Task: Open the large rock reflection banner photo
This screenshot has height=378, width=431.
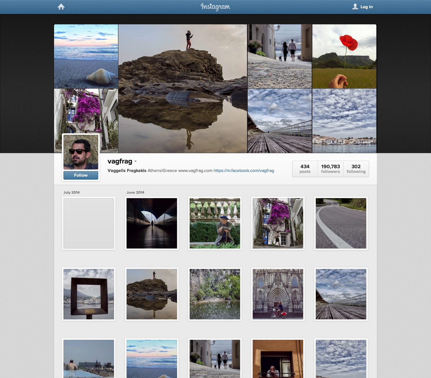Action: (x=183, y=89)
